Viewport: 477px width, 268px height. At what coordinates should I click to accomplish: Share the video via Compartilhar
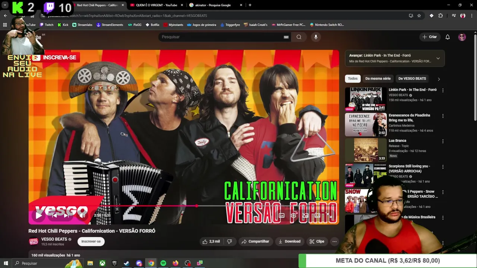[255, 242]
